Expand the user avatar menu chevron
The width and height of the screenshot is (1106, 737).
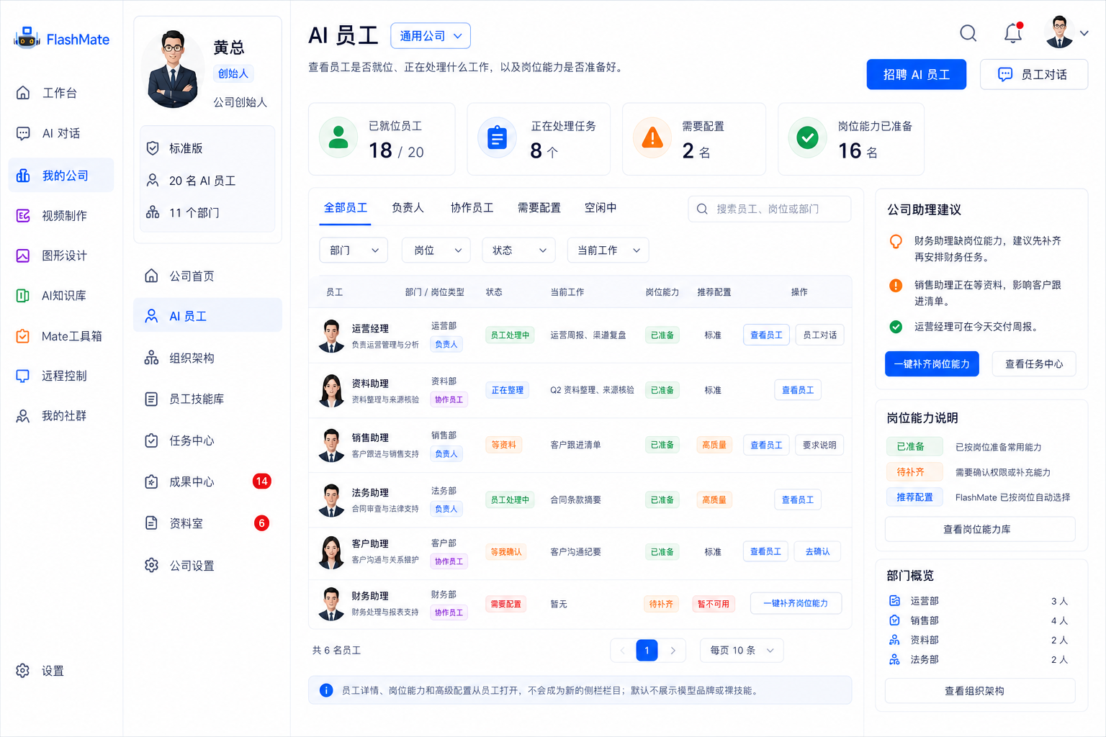pos(1084,33)
